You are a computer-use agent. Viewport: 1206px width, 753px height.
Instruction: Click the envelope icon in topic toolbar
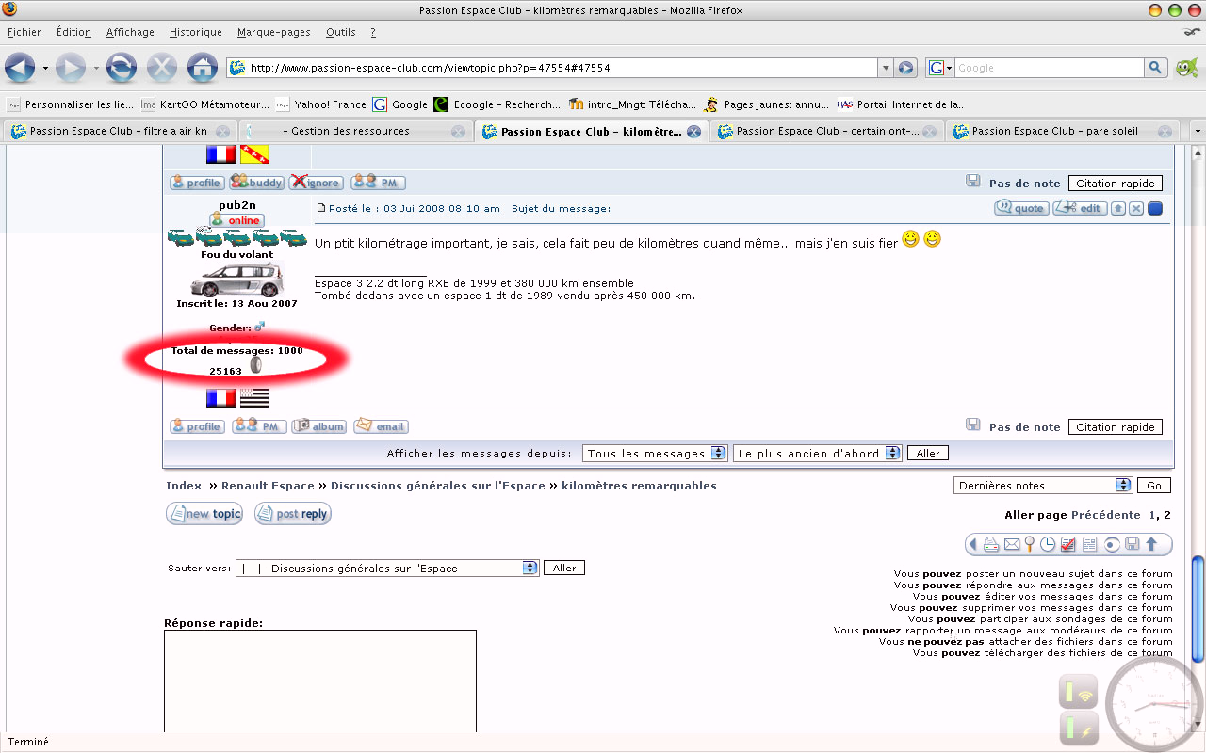coord(1011,544)
